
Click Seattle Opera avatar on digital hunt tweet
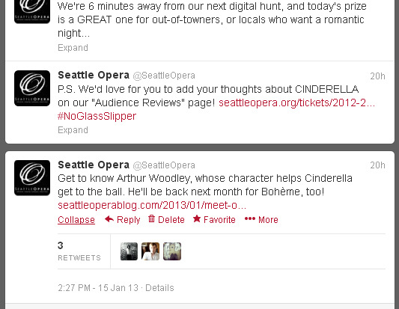click(32, 10)
